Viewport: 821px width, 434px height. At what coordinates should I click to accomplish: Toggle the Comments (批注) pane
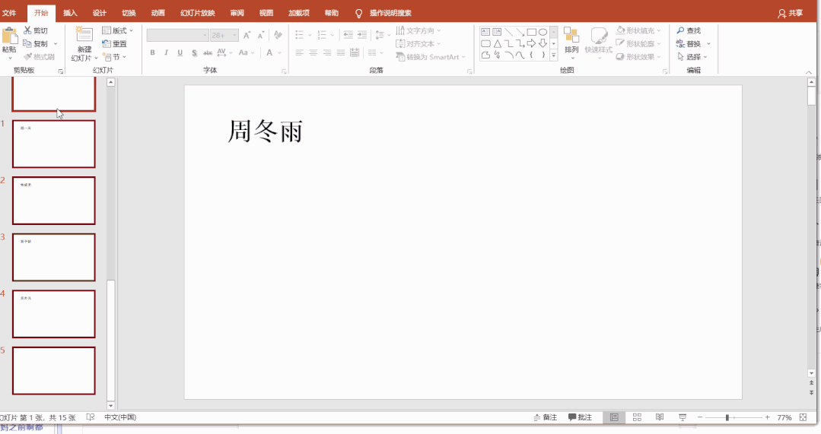tap(580, 417)
